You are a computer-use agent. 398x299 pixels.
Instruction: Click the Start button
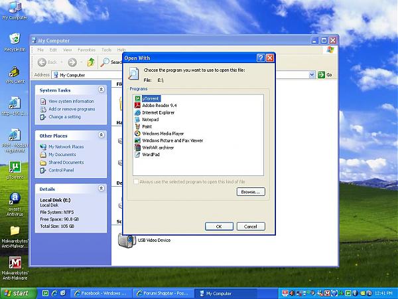19,294
